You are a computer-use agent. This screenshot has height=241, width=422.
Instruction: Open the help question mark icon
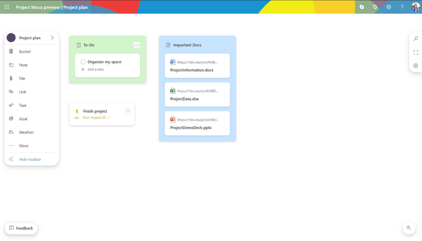[402, 7]
